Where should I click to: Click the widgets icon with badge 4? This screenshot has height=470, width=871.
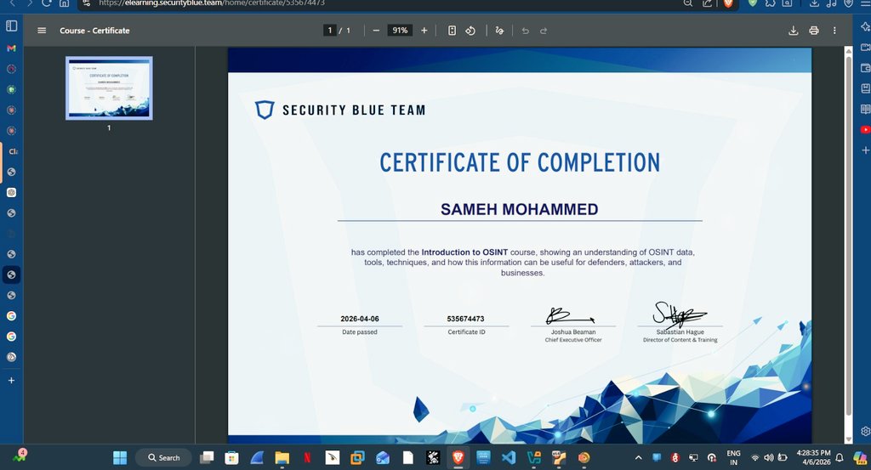(20, 456)
